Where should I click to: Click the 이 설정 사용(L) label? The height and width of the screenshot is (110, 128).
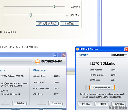8,32
